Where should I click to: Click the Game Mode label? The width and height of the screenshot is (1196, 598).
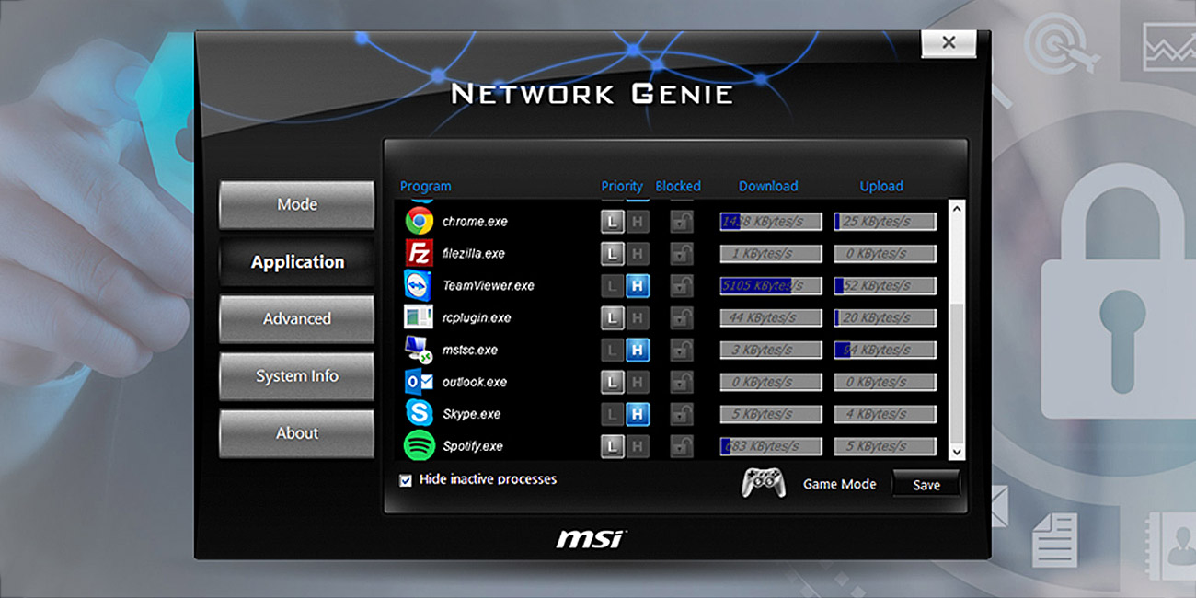tap(839, 484)
